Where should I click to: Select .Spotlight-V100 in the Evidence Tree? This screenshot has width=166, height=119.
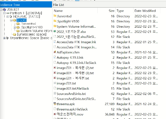31,27
